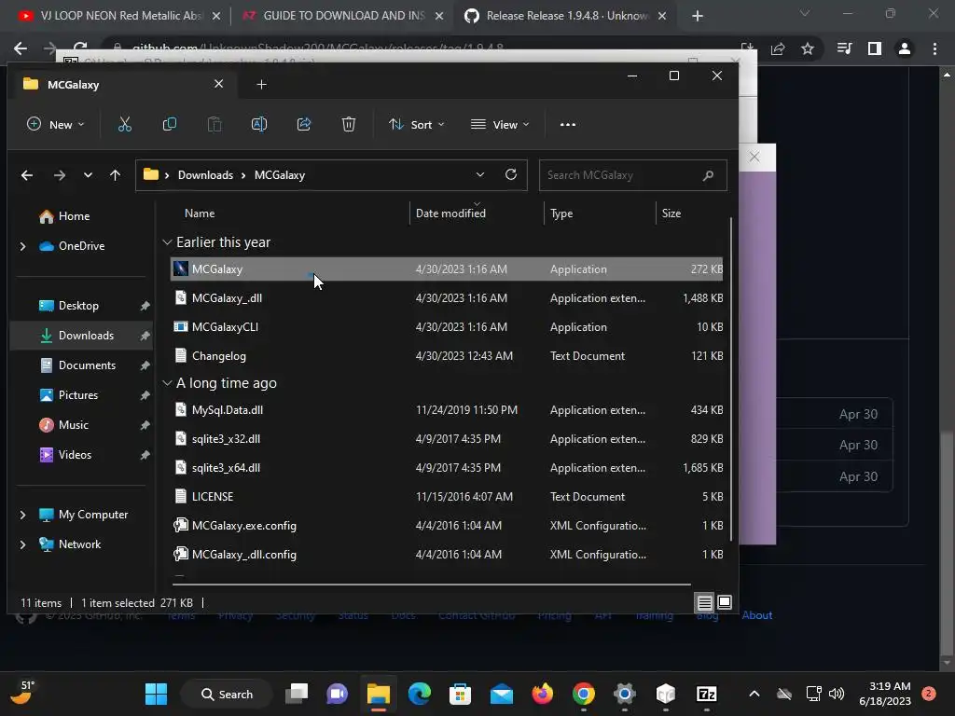
Task: Open Mail app from the taskbar
Action: [x=501, y=694]
